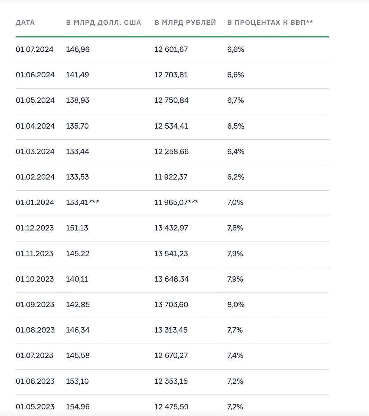
Task: Click the 6,7% GDP percentage cell
Action: 236,101
